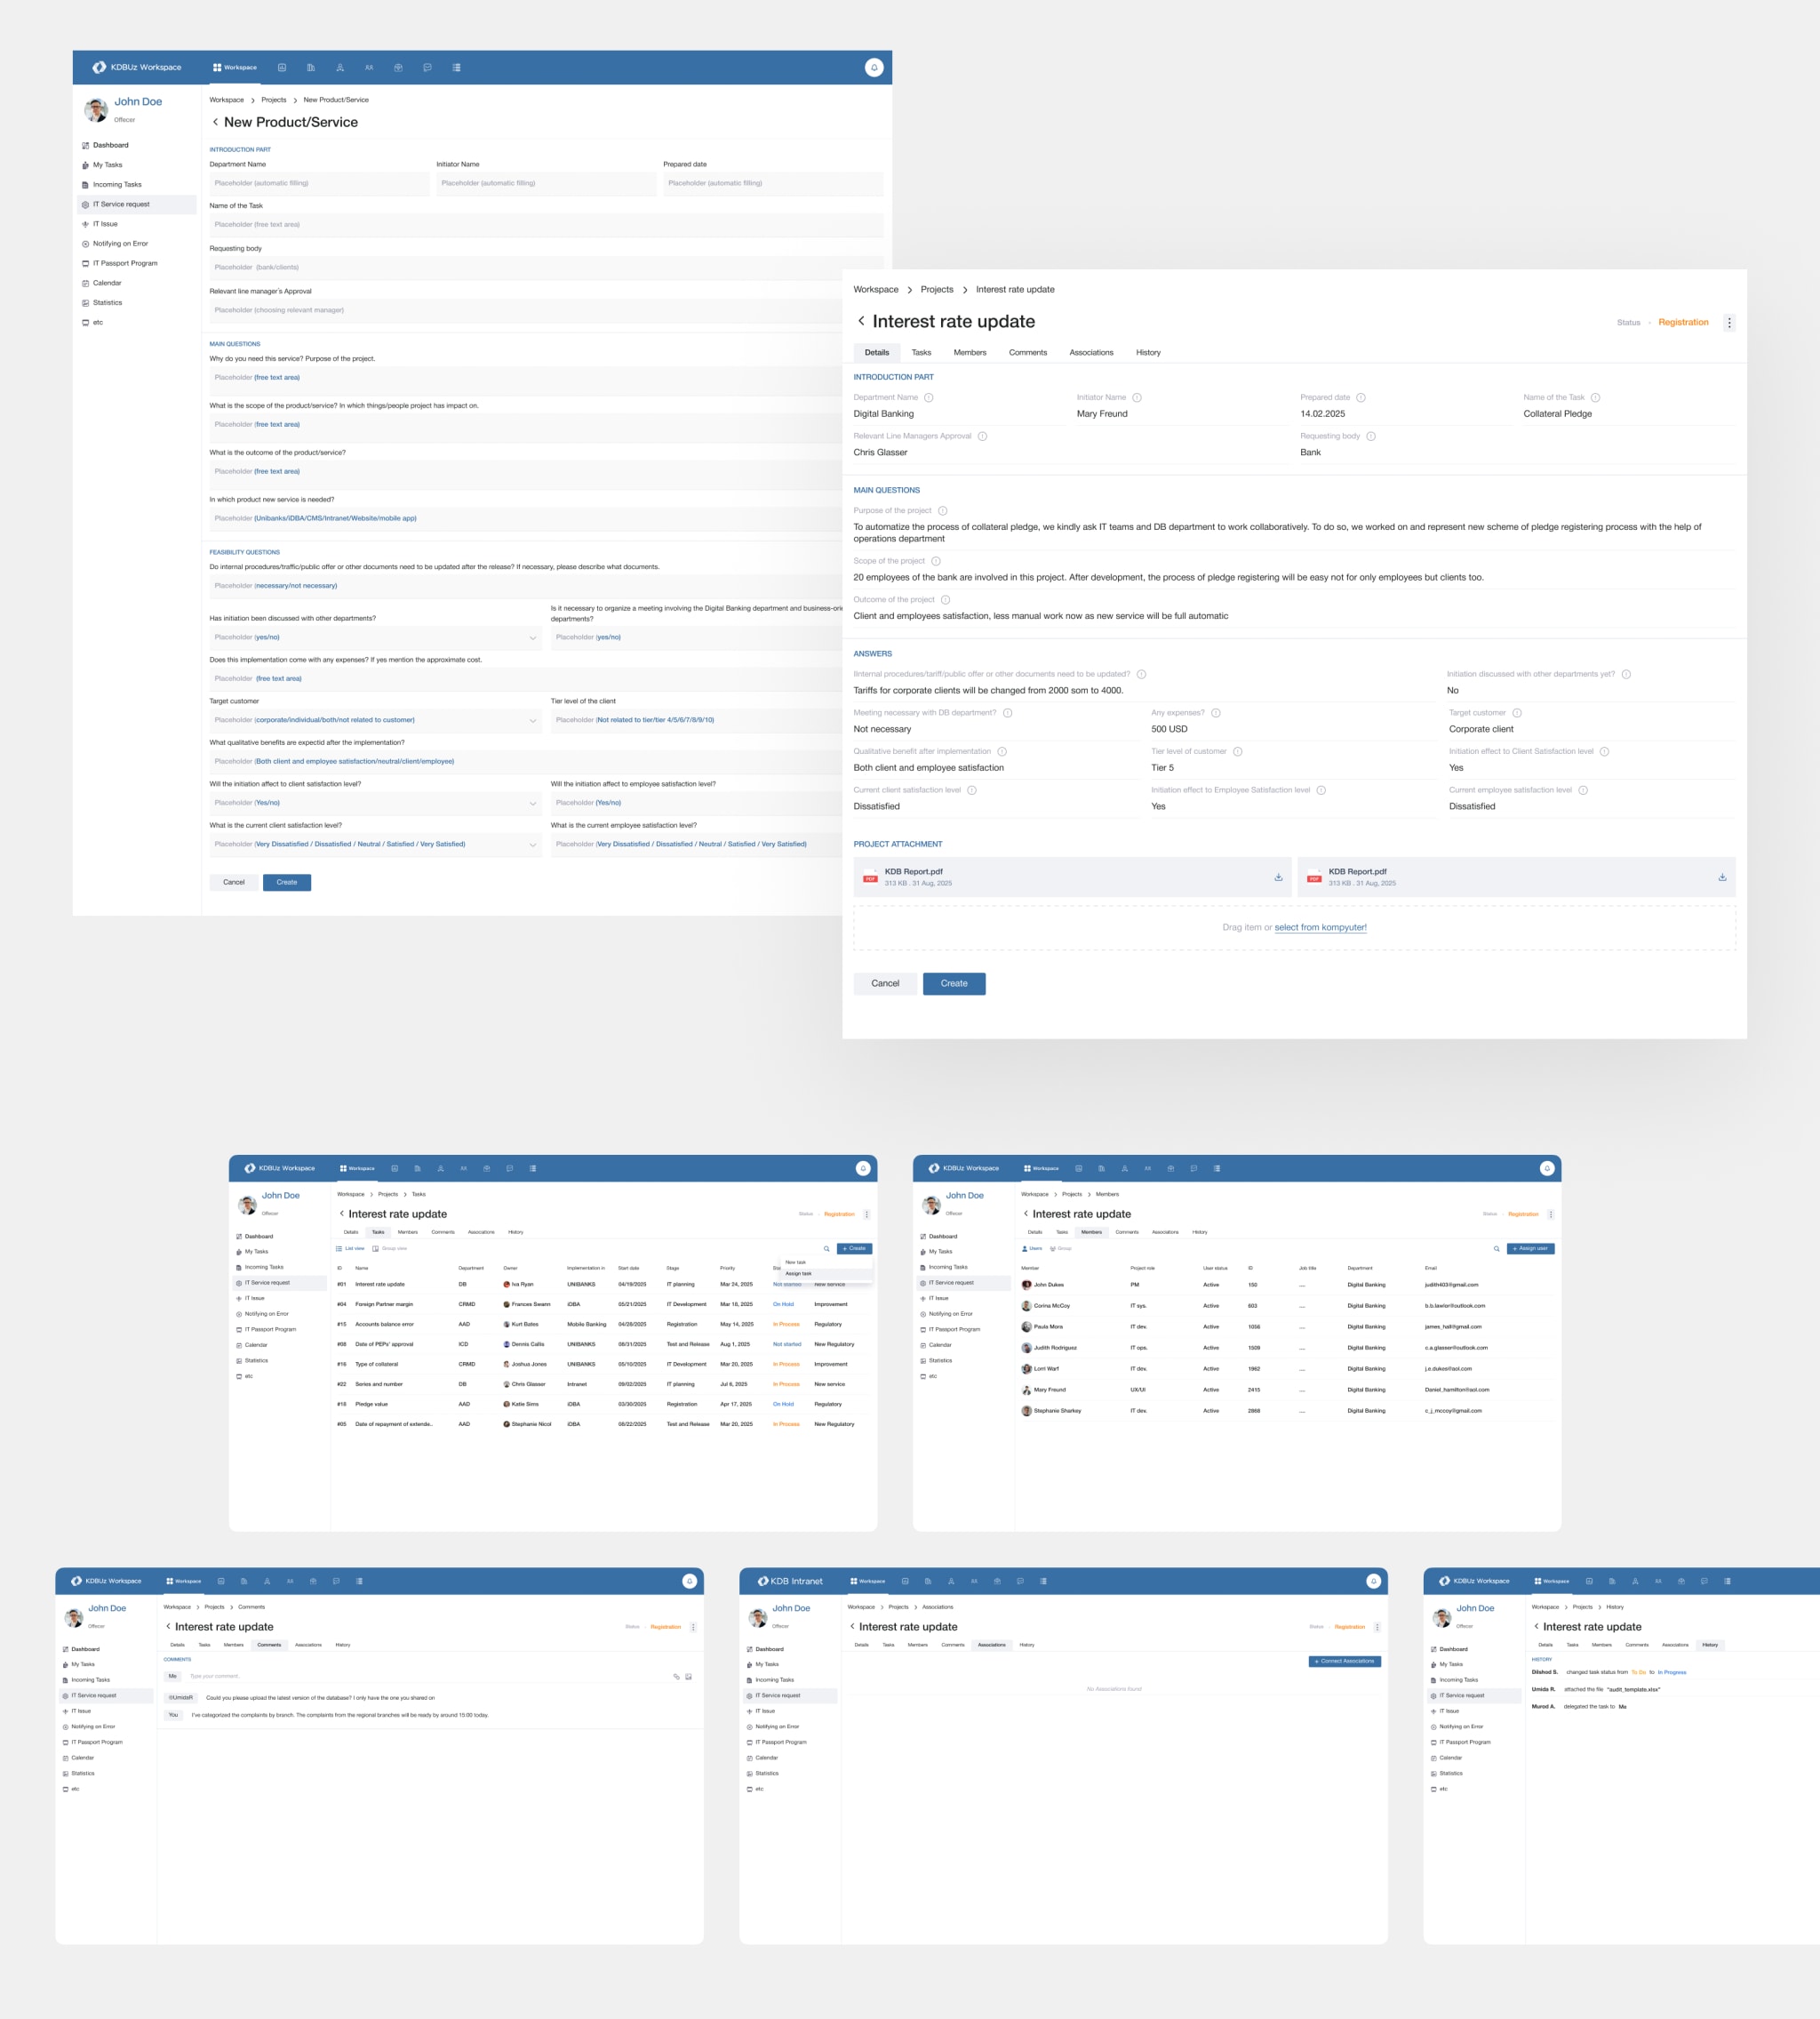Select Users filter in Members screen
This screenshot has width=1820, height=2019.
tap(1032, 1248)
